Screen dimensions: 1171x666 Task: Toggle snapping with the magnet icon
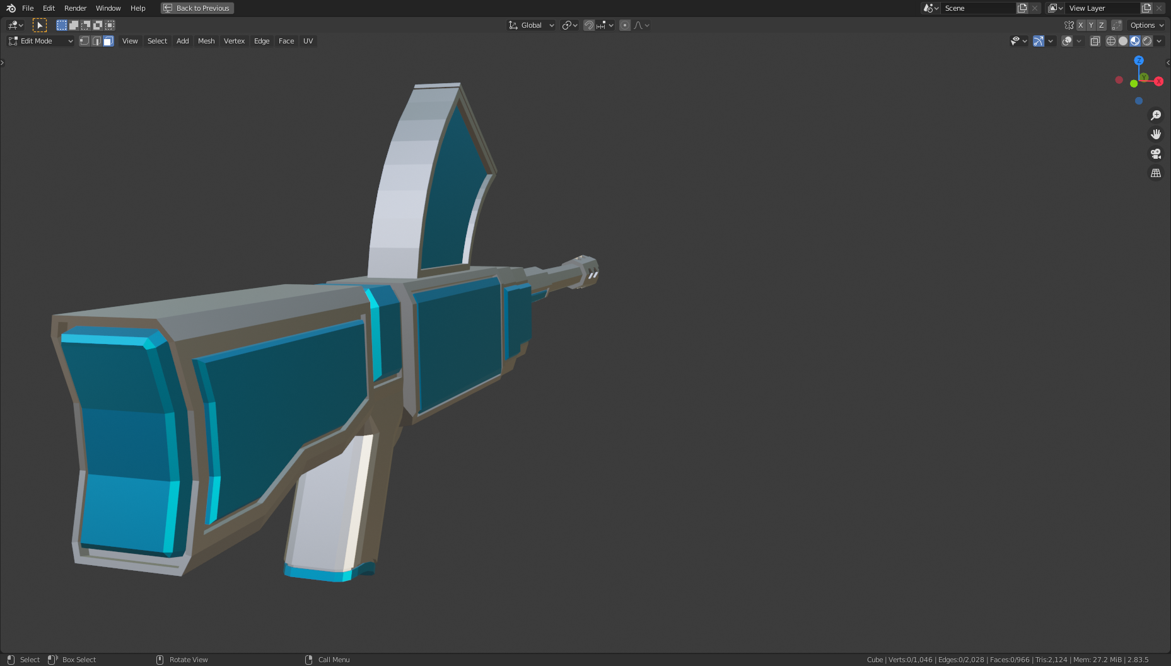588,25
